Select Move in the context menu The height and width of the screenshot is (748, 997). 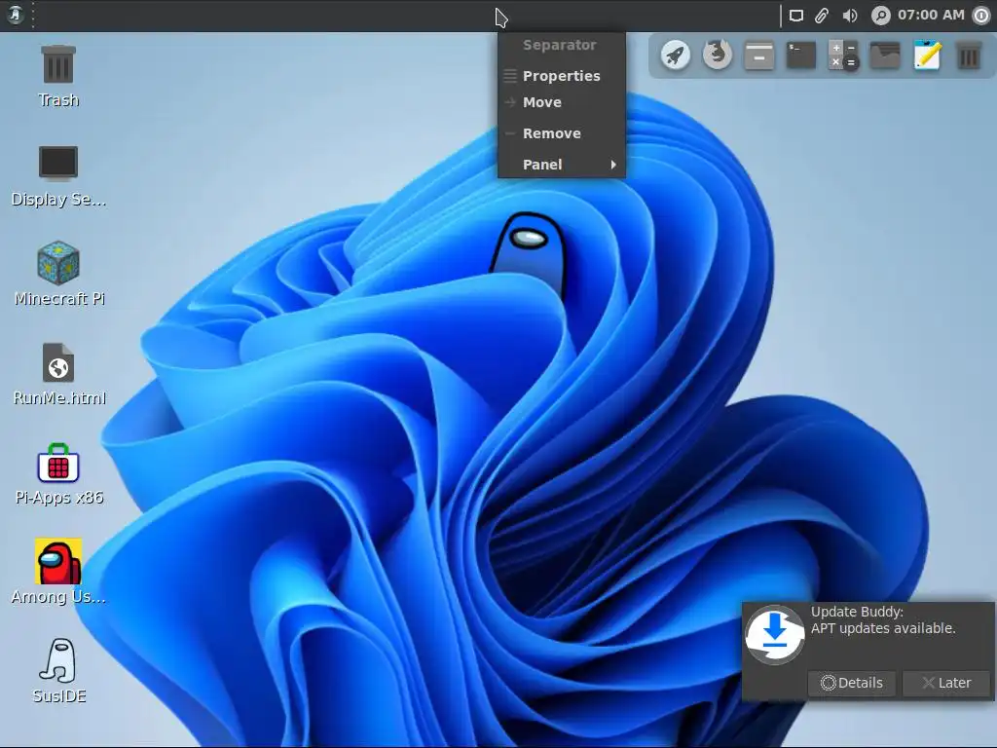click(562, 102)
